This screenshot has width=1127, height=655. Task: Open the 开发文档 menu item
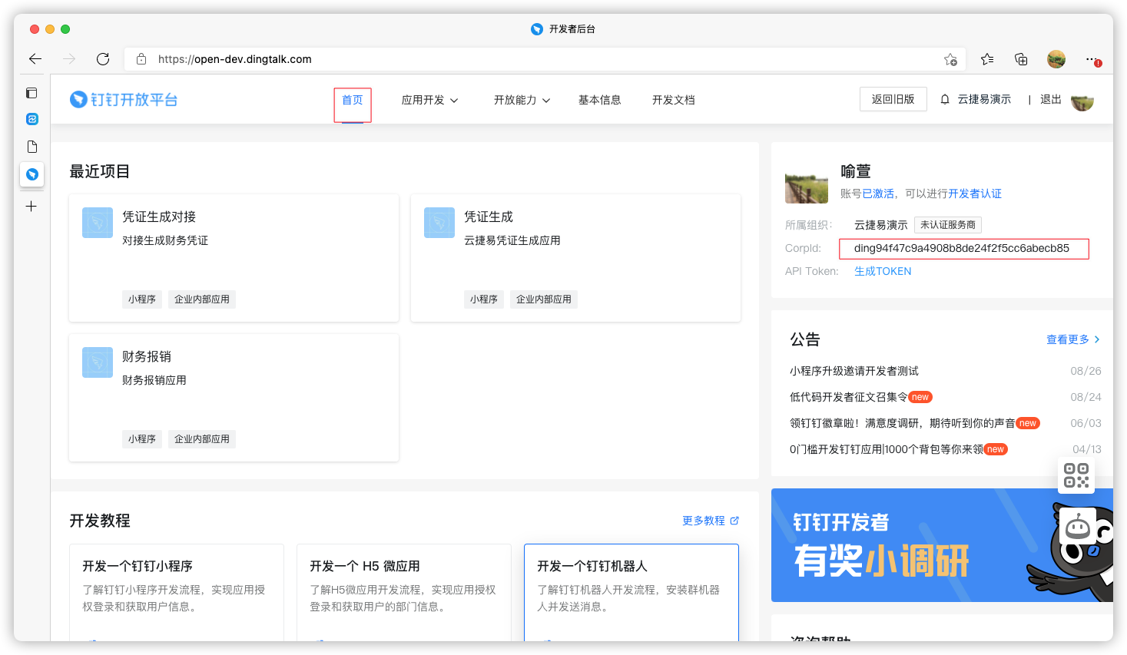coord(673,100)
